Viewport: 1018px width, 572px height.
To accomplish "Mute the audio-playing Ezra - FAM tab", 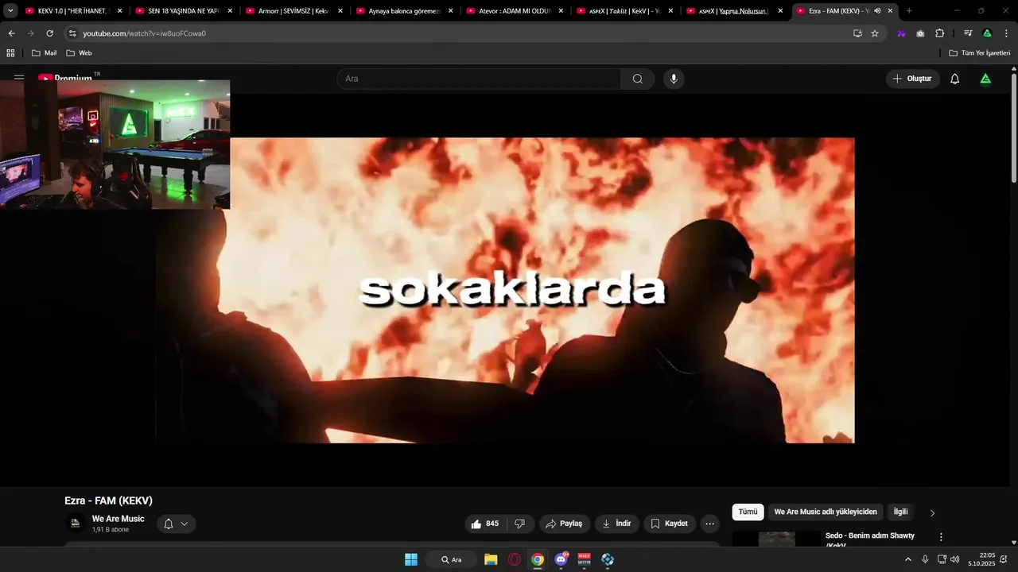I will pos(877,11).
